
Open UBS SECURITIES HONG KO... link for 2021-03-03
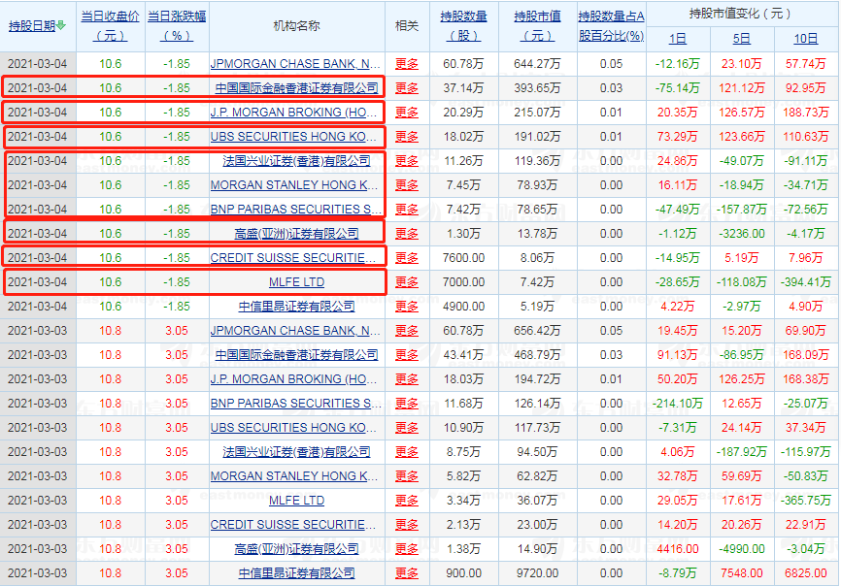click(293, 428)
